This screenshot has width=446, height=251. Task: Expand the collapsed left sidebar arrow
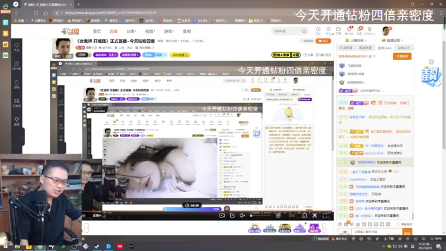(22, 137)
